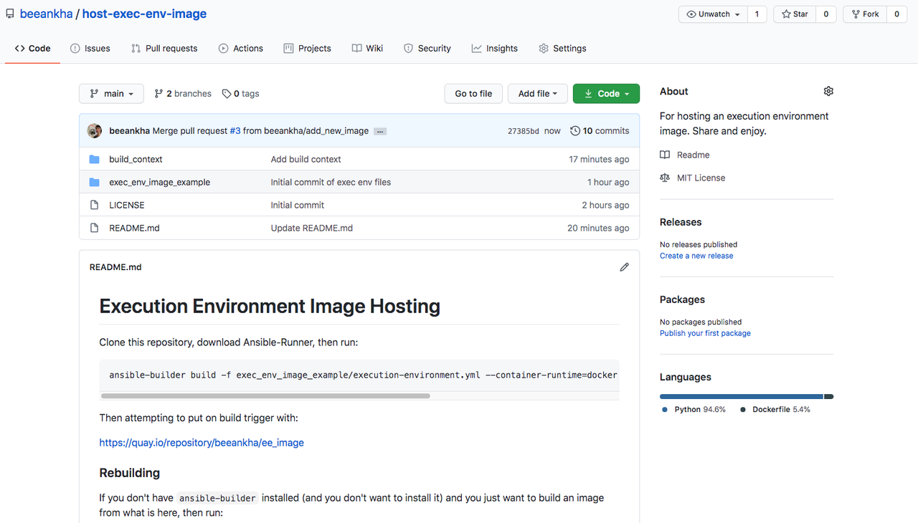
Task: Open the Issues tab
Action: pyautogui.click(x=90, y=48)
